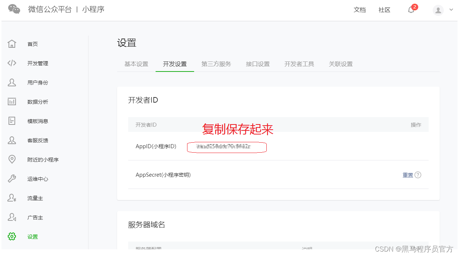Expand the account dropdown arrow

(451, 10)
